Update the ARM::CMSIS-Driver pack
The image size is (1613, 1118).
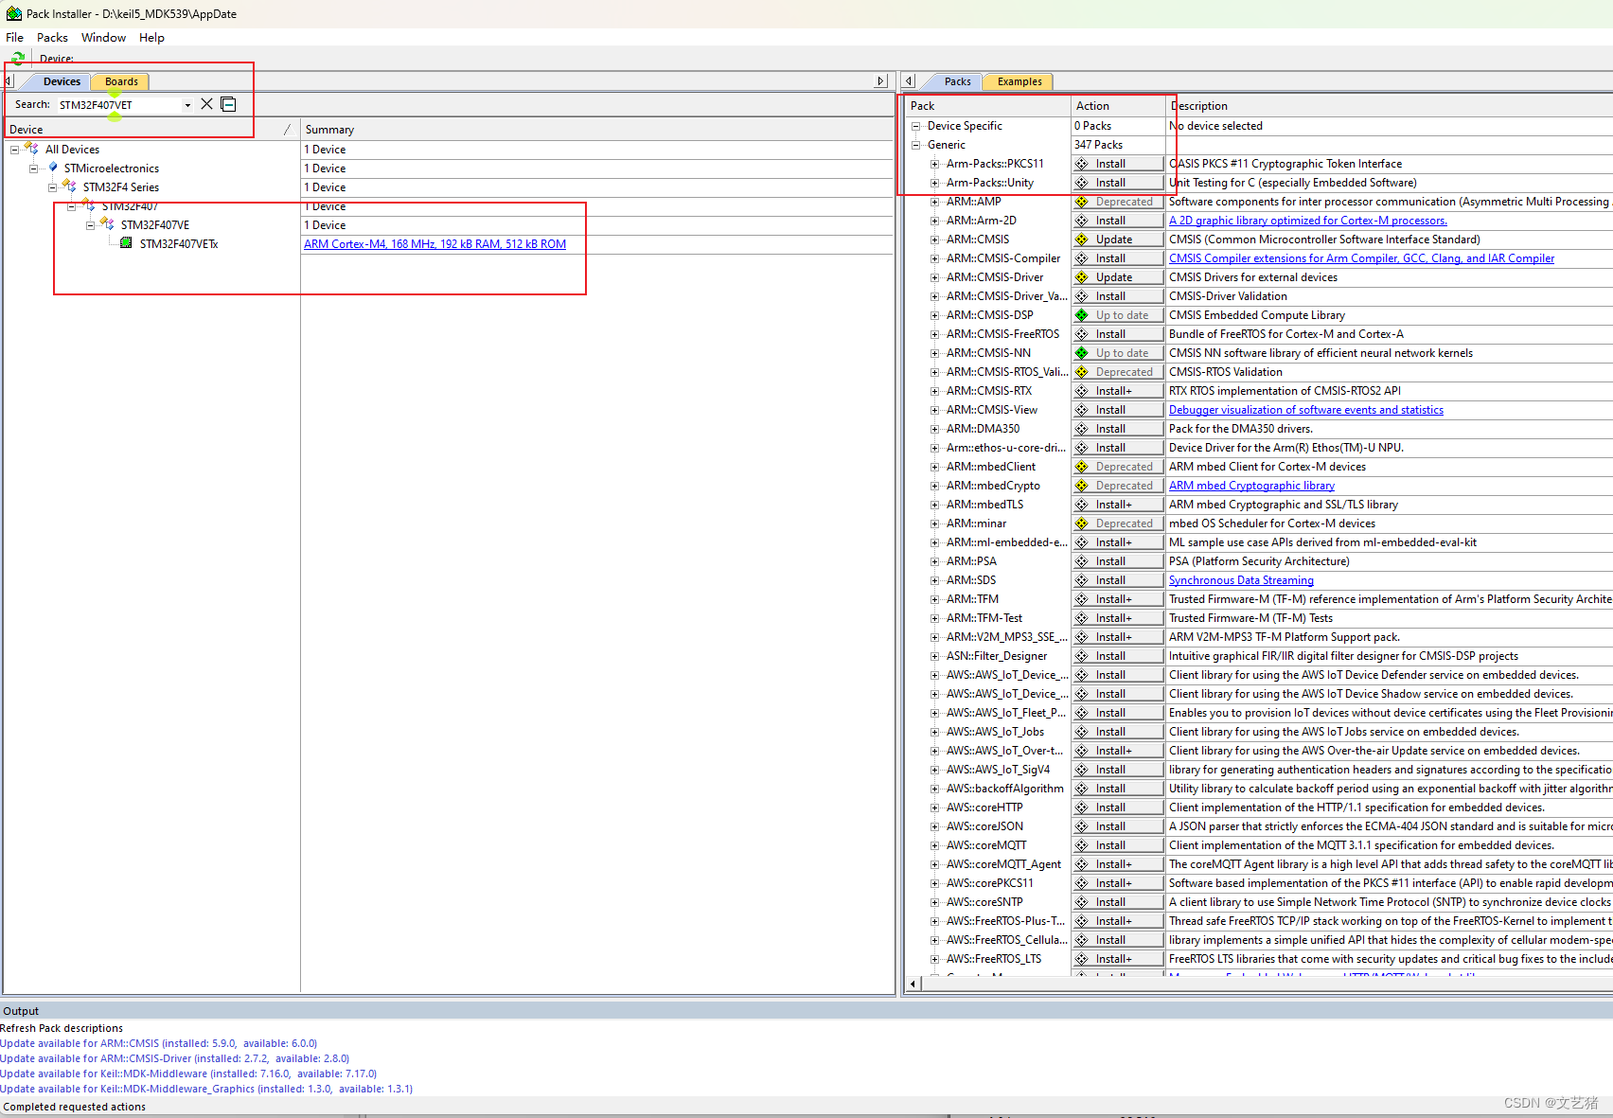coord(1117,277)
